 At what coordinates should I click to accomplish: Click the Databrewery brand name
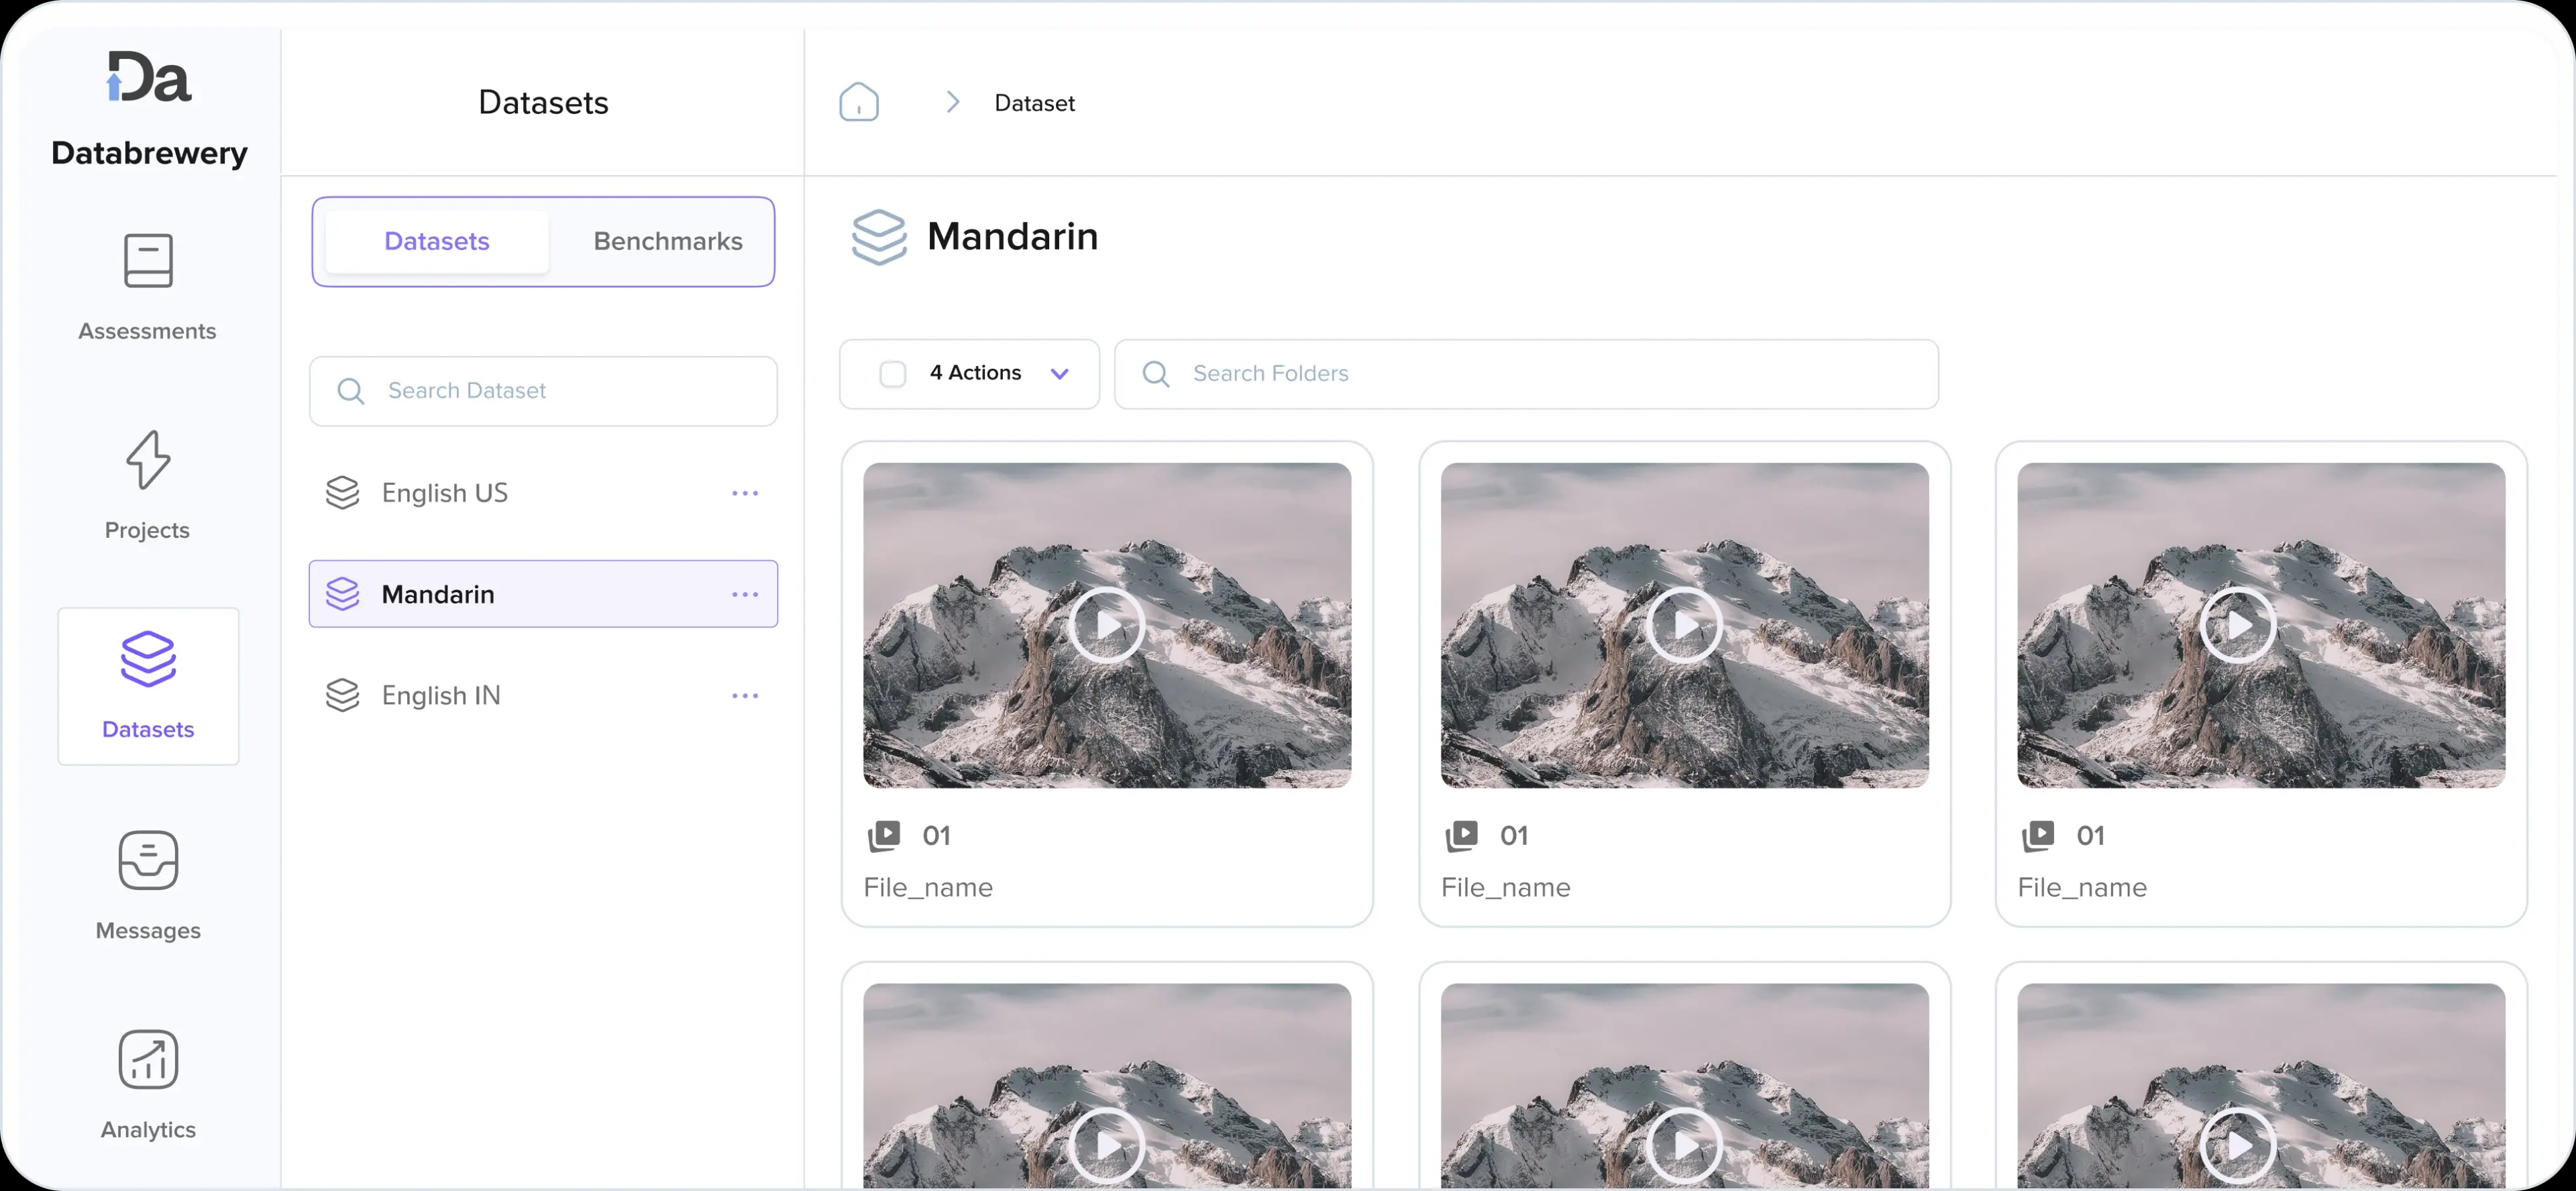(x=149, y=153)
